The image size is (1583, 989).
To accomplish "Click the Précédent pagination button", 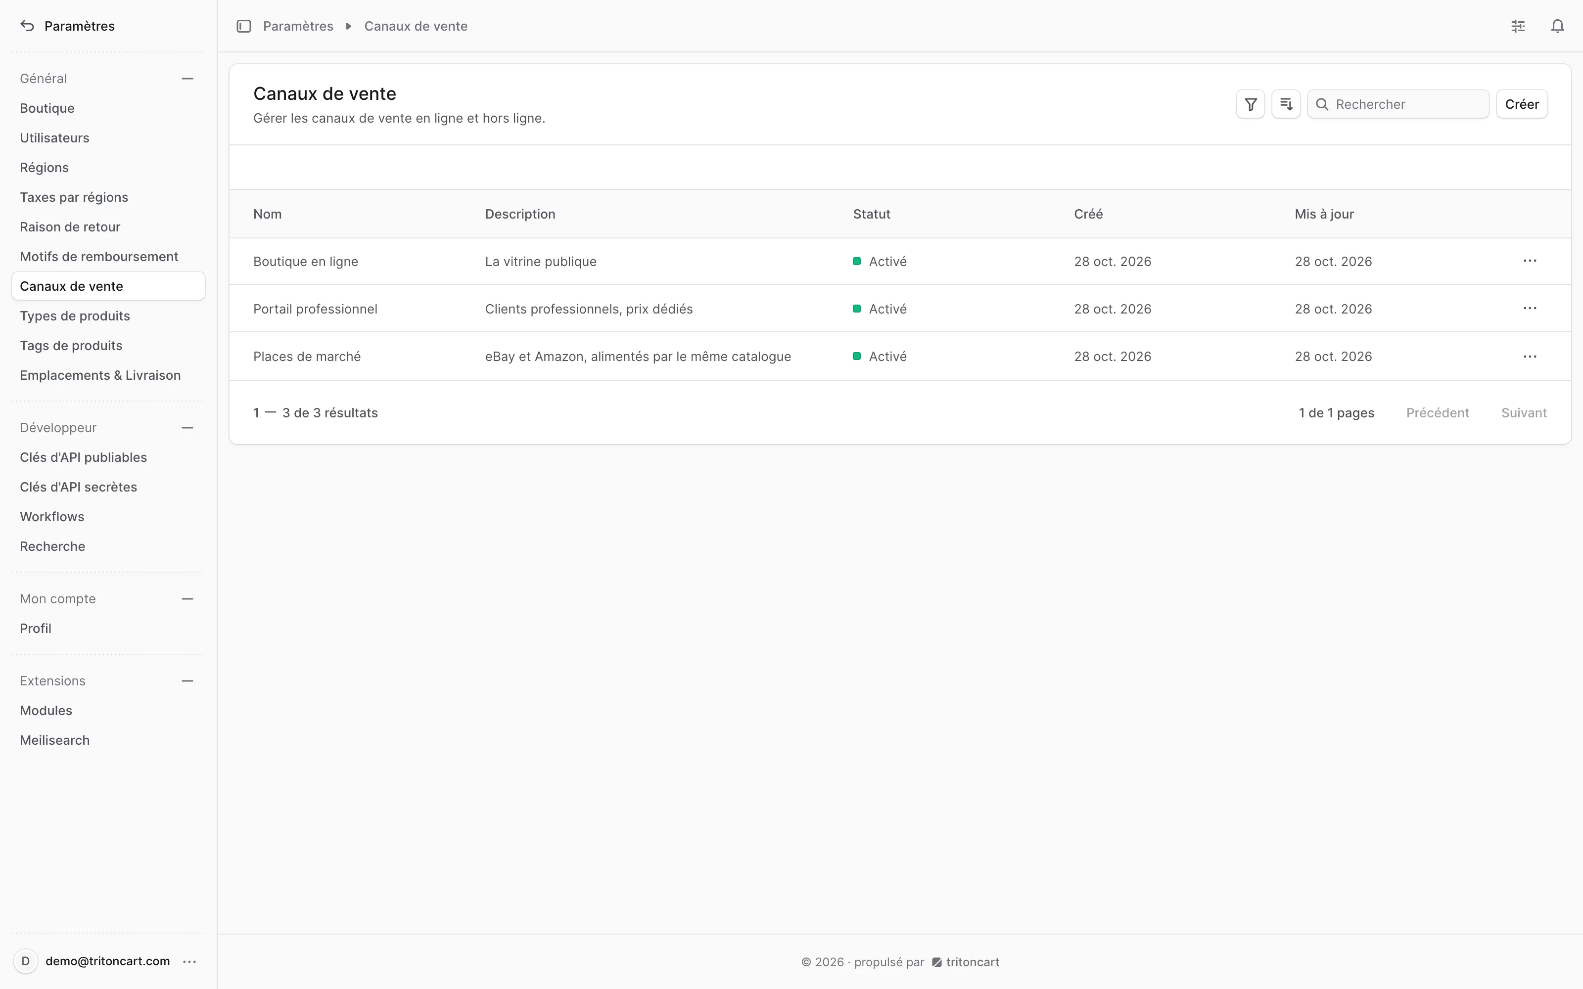I will pos(1437,413).
